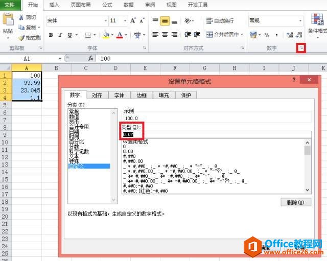327x261 pixels.
Task: Open the font group dialog launcher
Action: point(145,48)
